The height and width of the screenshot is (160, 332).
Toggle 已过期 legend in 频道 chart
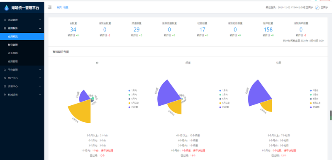224,107
